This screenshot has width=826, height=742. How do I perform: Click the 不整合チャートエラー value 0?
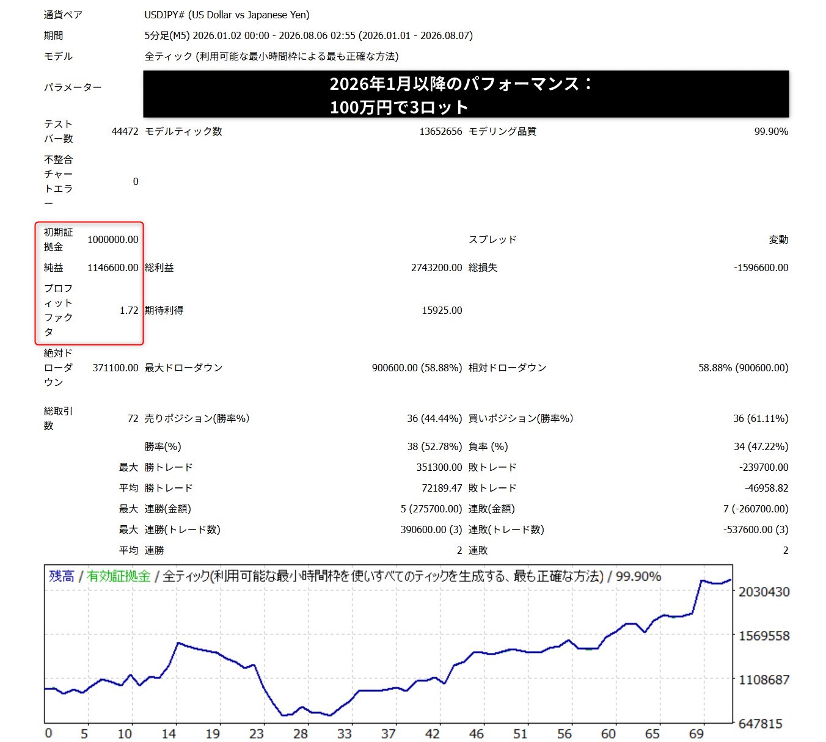click(136, 181)
